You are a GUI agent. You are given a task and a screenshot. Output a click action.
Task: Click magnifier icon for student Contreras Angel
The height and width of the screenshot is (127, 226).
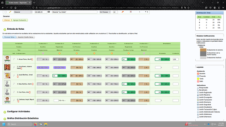coord(14,100)
